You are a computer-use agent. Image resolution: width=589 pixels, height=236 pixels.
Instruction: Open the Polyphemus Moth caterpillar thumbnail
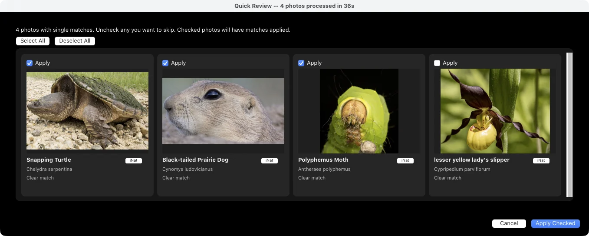pos(359,111)
